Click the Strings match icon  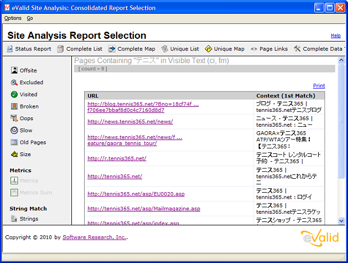point(14,219)
